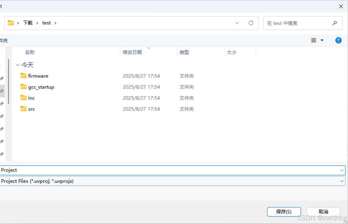348x224 pixels.
Task: Click the 保存(S) button
Action: 284,212
